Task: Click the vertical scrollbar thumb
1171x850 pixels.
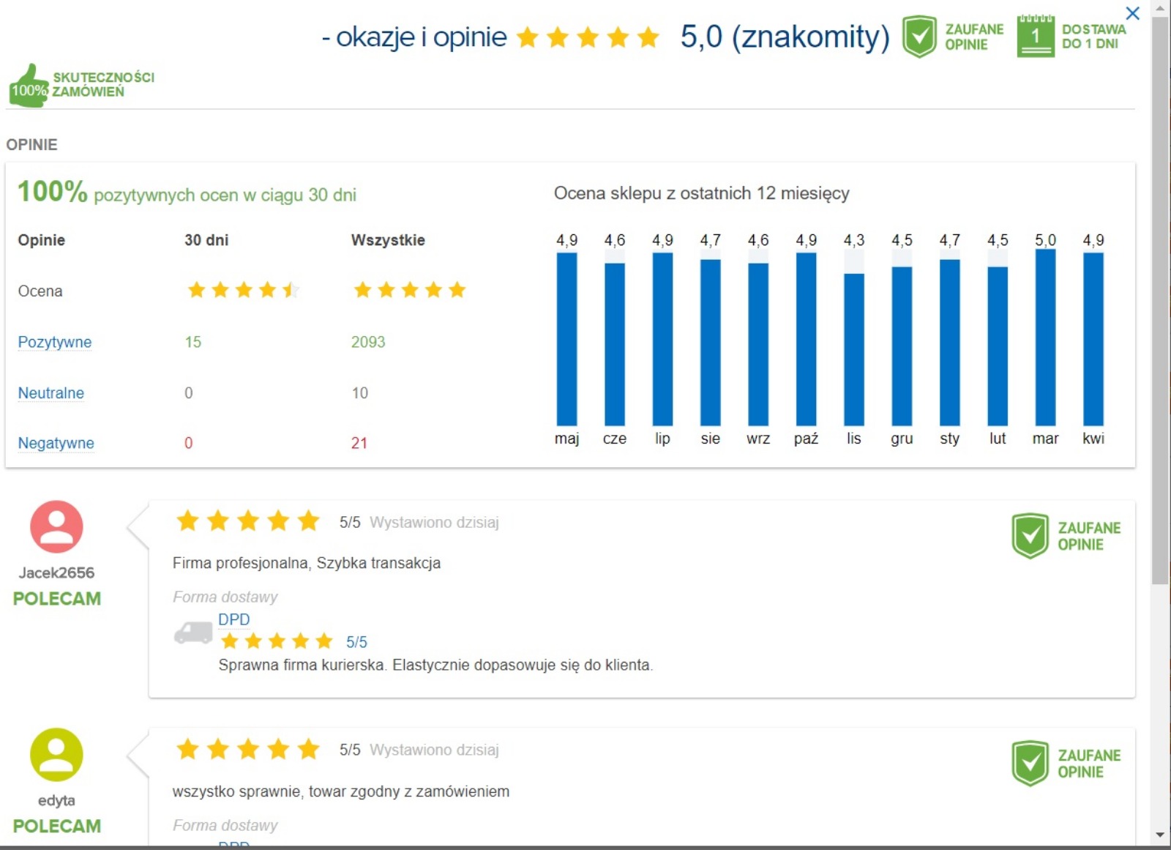Action: (1160, 300)
